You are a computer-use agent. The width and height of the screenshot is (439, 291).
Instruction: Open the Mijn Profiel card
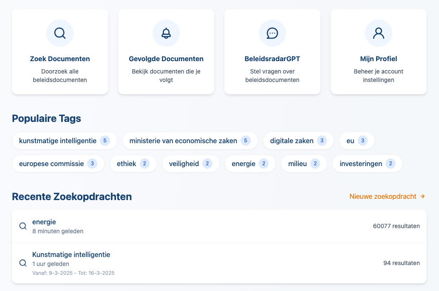[378, 51]
